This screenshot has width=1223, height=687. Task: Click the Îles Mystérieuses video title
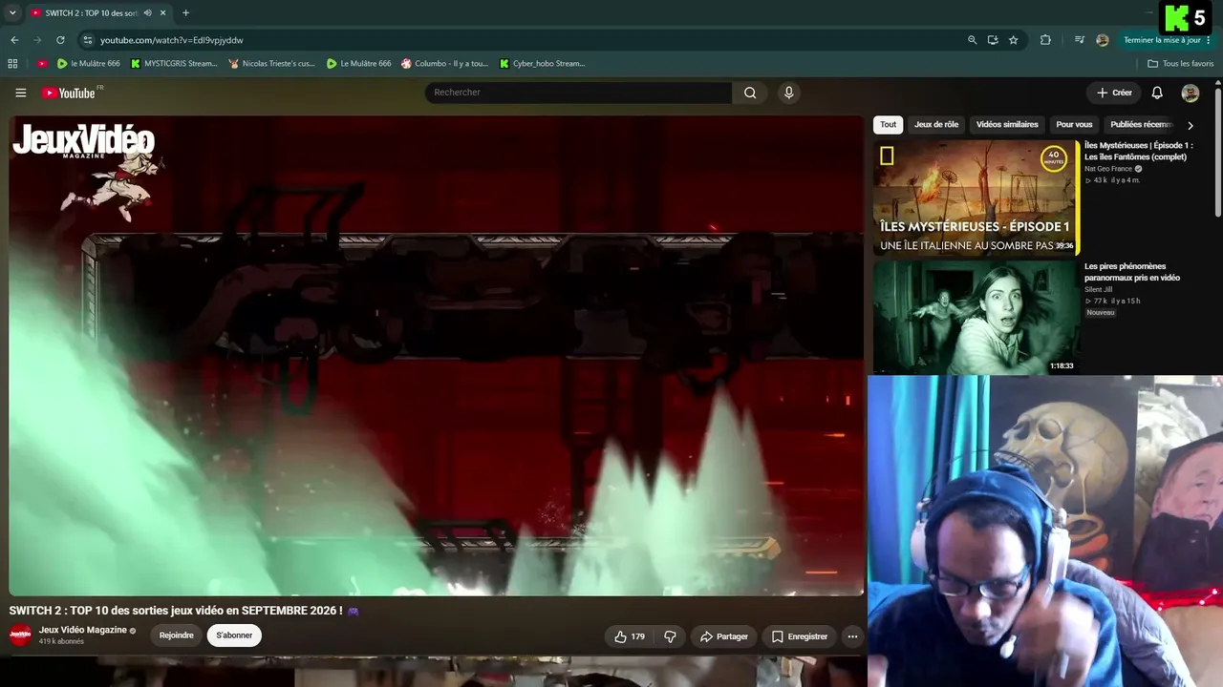tap(1139, 151)
